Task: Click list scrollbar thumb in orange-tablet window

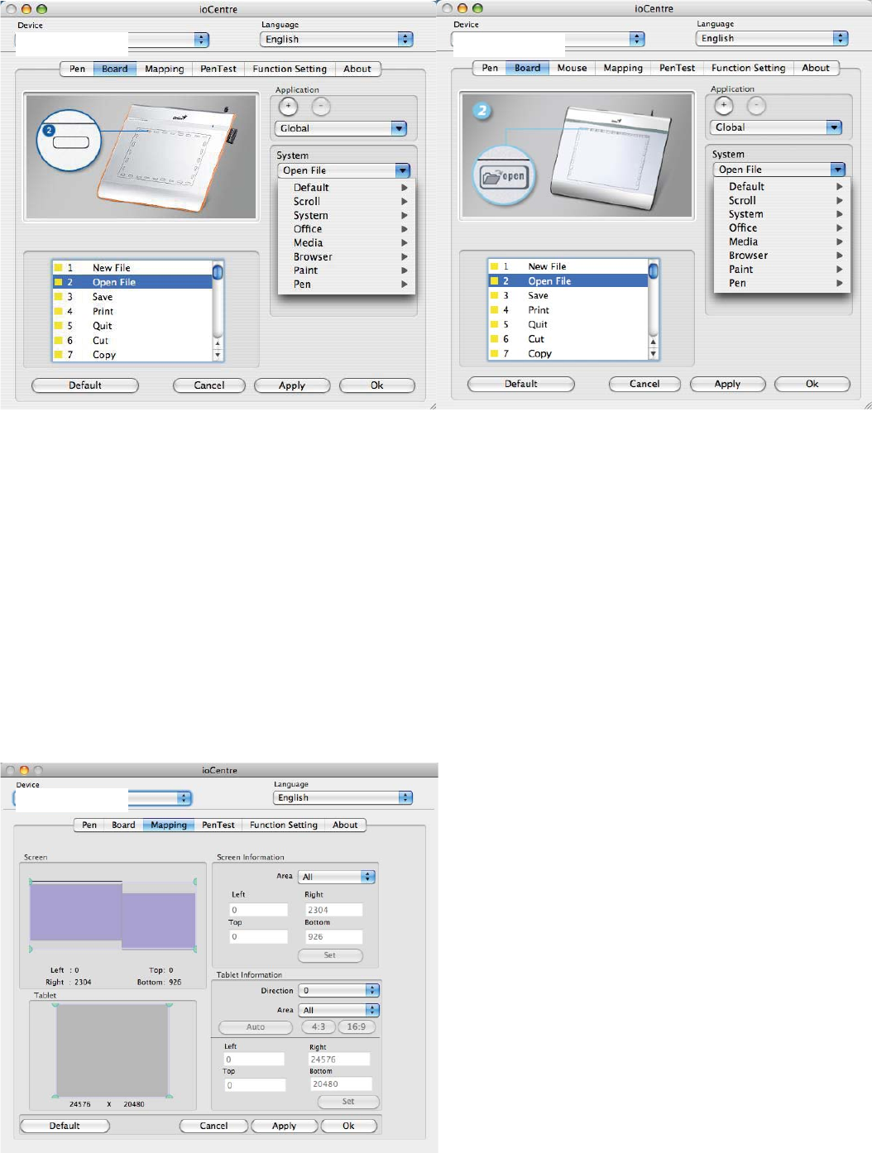Action: (218, 272)
